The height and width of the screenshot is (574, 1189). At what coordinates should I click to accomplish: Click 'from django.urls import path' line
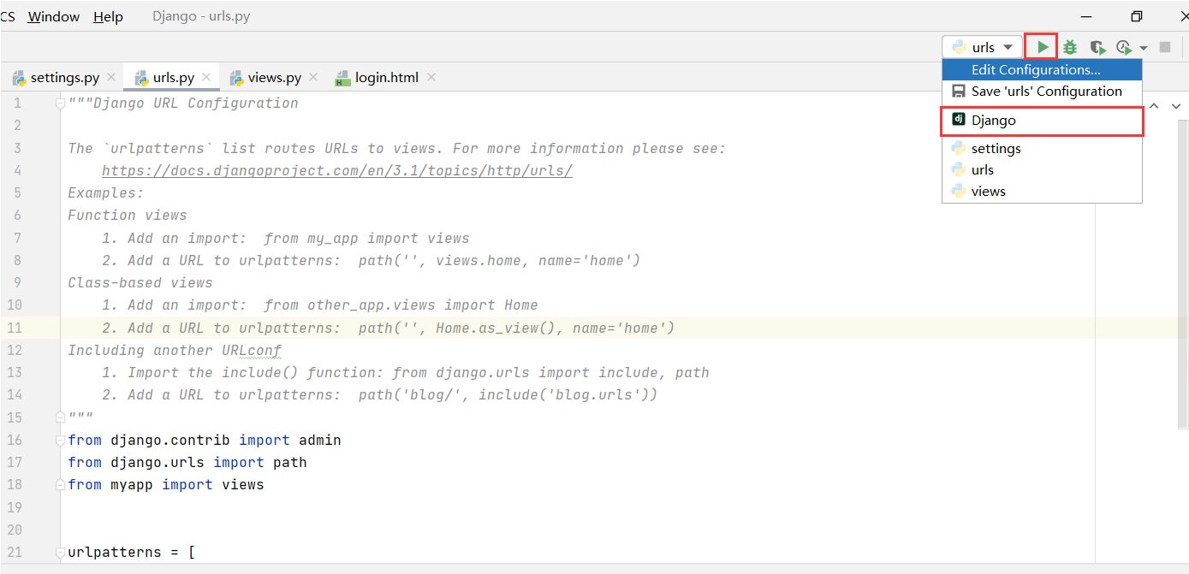coord(187,462)
